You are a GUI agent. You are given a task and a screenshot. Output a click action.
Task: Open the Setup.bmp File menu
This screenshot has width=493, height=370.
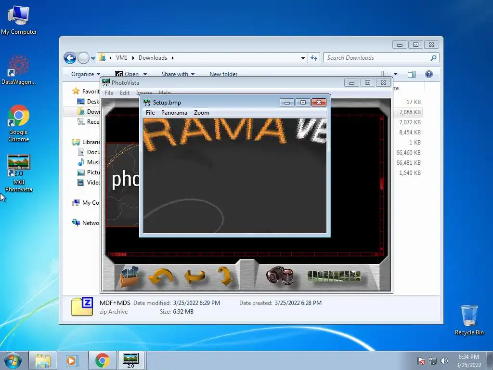click(x=150, y=113)
